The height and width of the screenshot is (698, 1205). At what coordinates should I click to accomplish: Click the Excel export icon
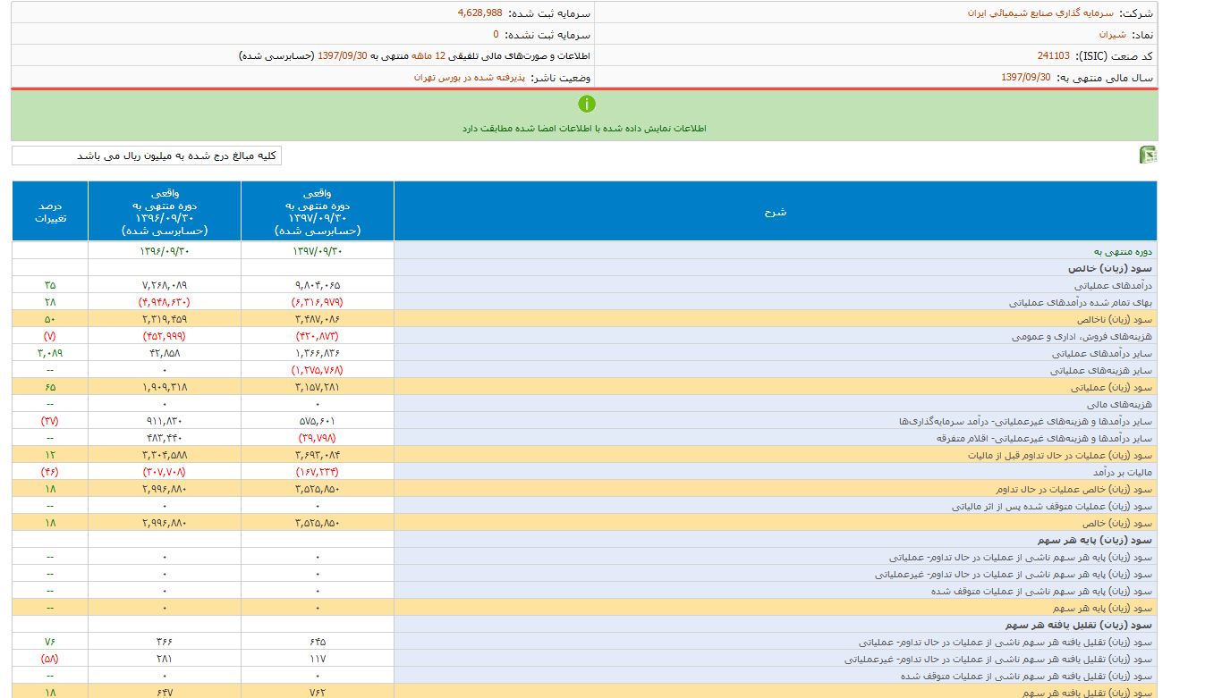pyautogui.click(x=1148, y=156)
